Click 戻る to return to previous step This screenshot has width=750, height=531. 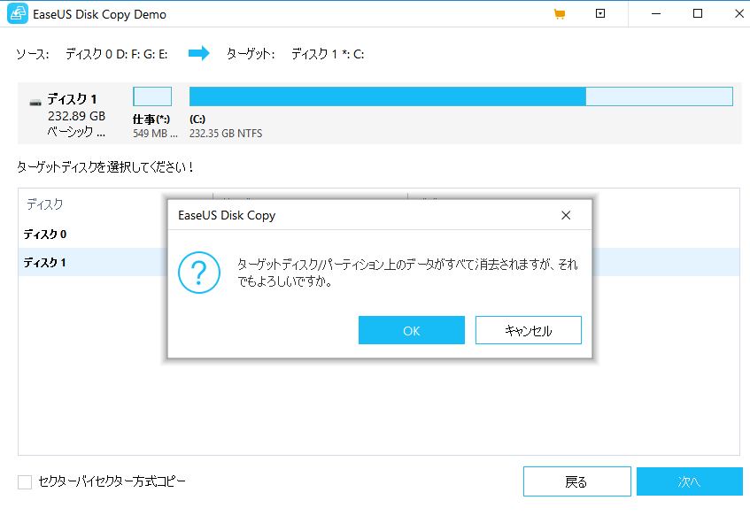pyautogui.click(x=576, y=481)
